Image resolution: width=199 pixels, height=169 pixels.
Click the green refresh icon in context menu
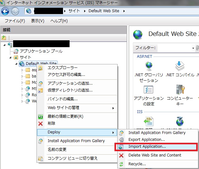pos(41,117)
